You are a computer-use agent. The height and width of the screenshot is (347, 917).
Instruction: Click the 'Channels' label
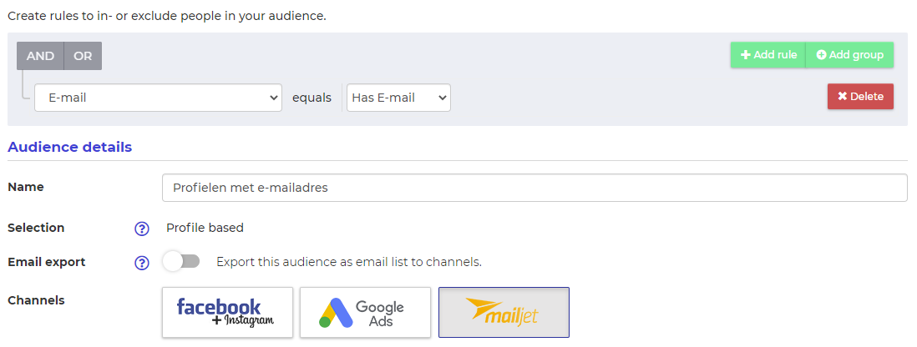36,300
